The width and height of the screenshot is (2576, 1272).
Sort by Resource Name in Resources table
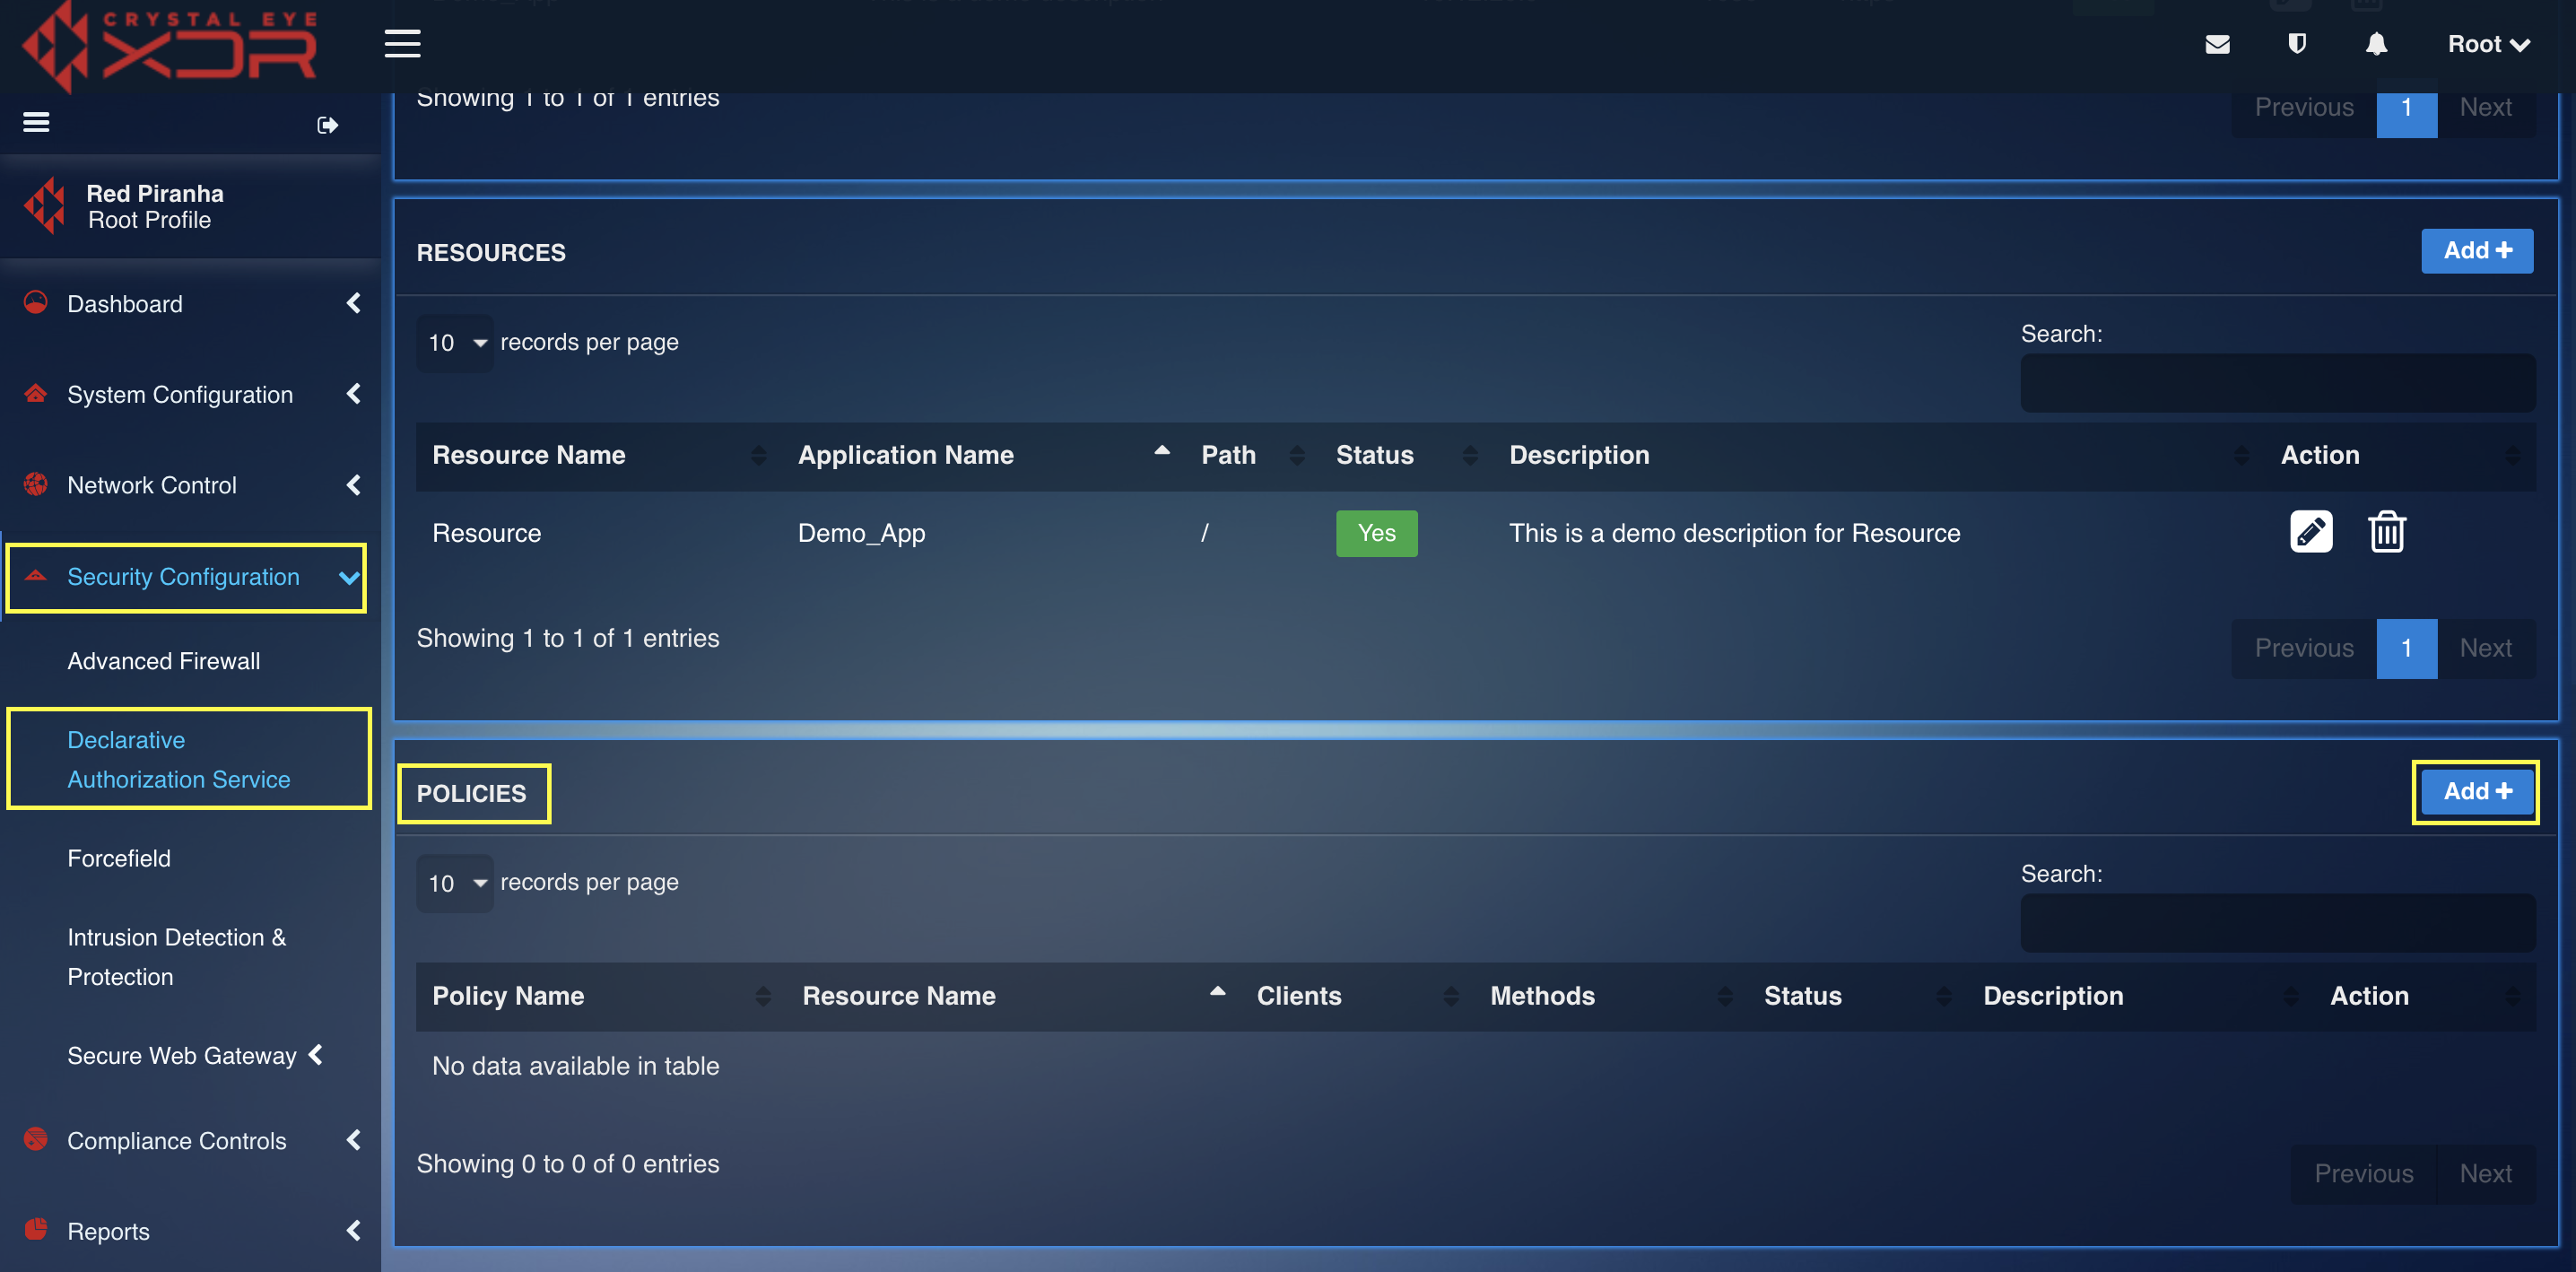click(598, 455)
